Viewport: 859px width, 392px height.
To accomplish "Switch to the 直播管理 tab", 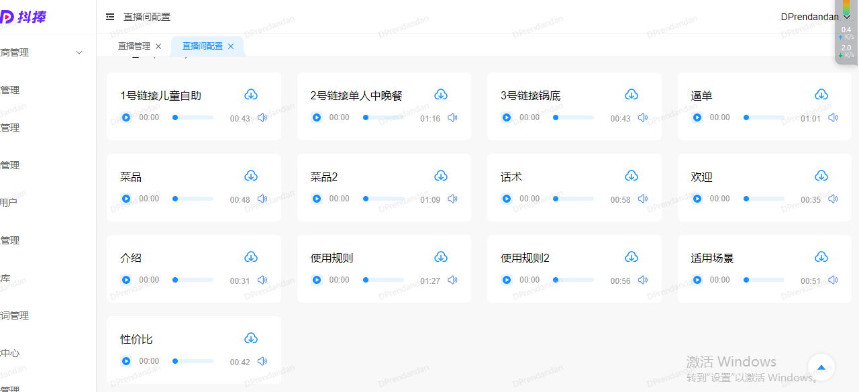I will point(134,46).
